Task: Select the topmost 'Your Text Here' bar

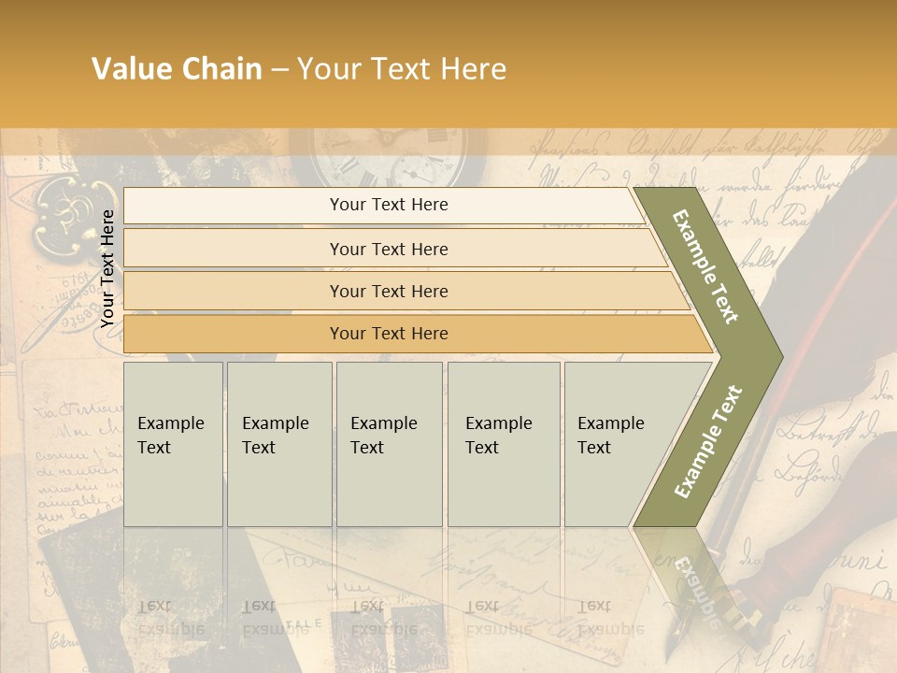Action: tap(388, 205)
